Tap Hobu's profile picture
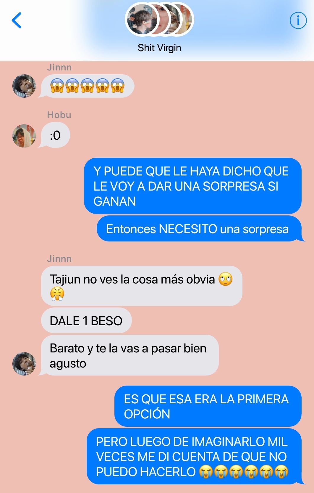The height and width of the screenshot is (493, 314). click(x=24, y=136)
